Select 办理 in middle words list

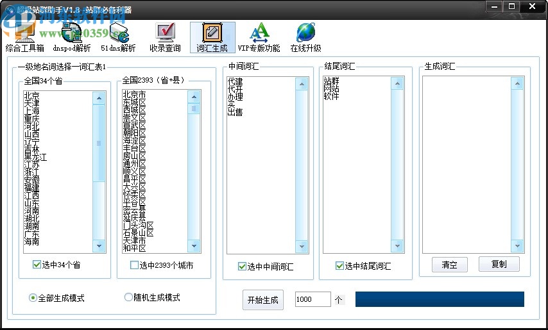point(235,97)
